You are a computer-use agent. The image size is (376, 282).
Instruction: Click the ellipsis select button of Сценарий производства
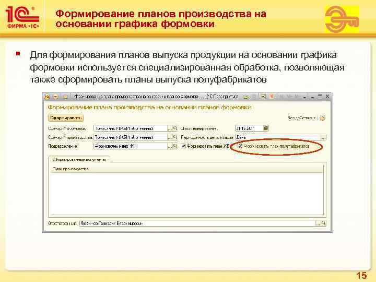pyautogui.click(x=170, y=137)
